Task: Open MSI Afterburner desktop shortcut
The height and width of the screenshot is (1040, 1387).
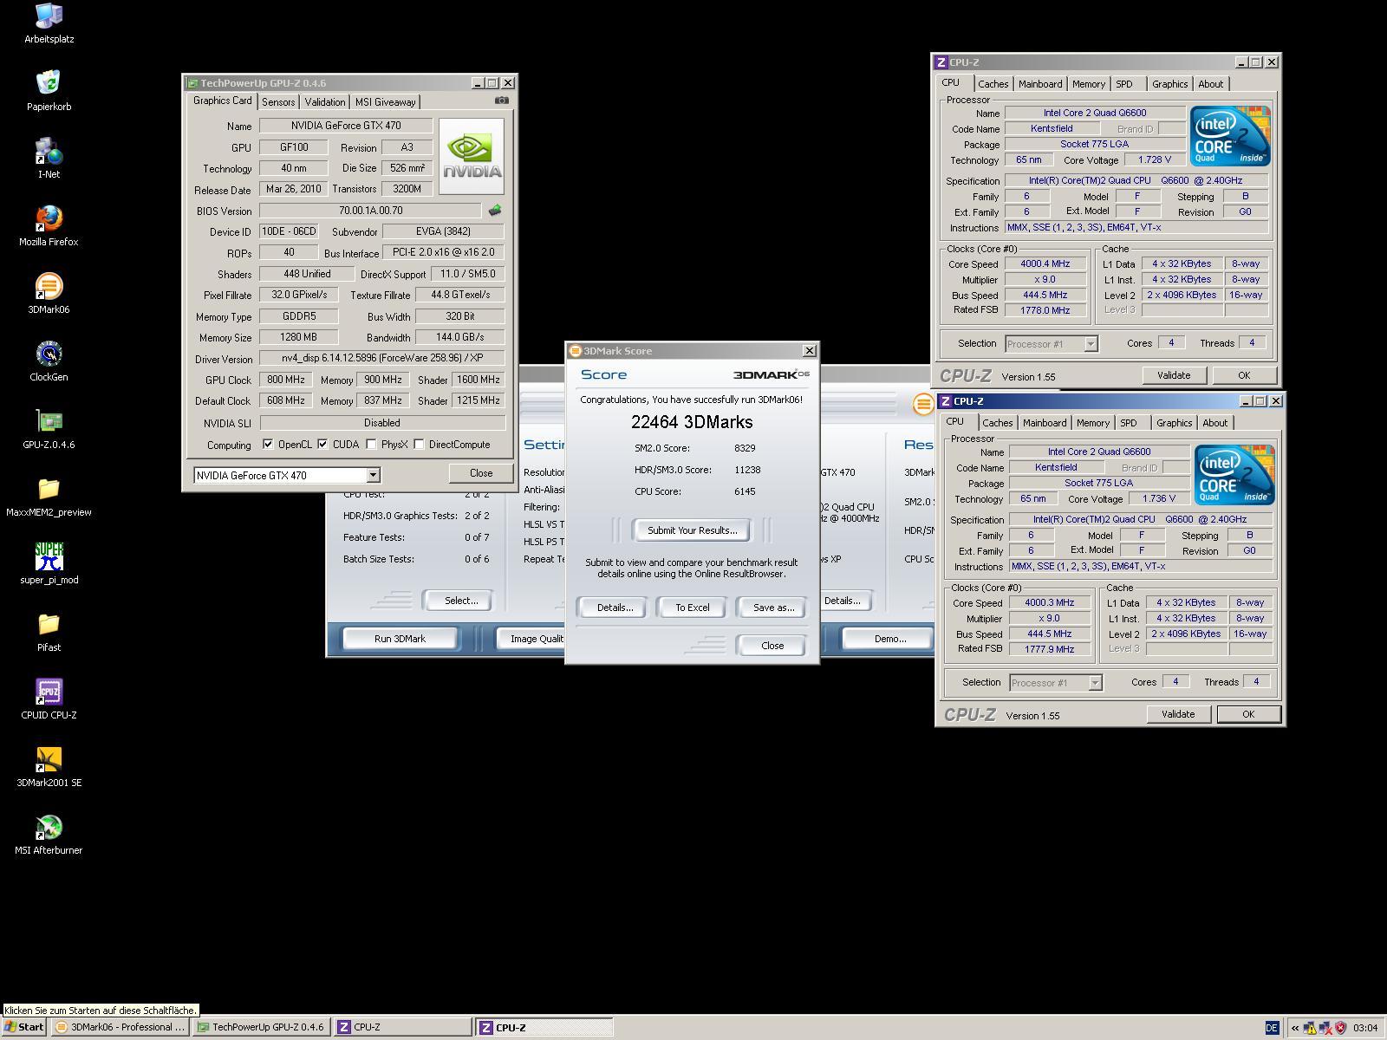Action: click(49, 834)
